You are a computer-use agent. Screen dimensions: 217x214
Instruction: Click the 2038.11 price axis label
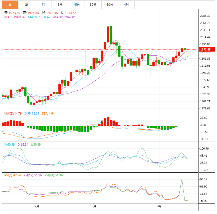tap(205, 30)
